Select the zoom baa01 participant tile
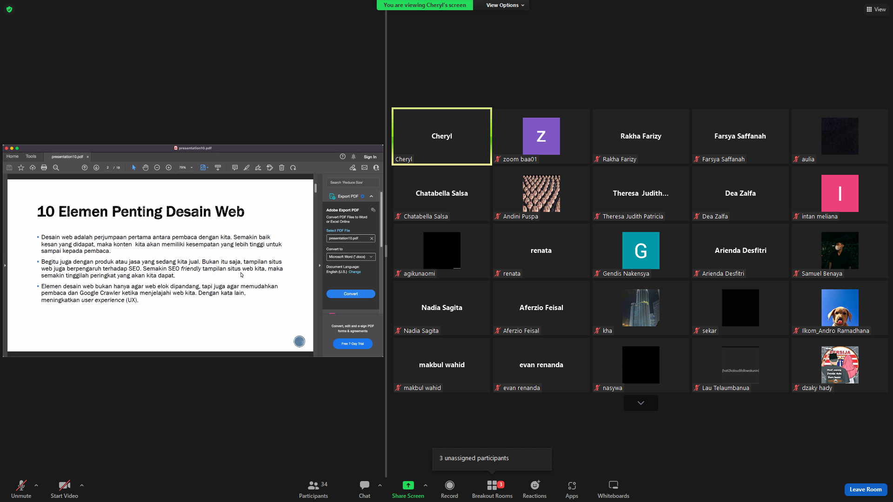 point(541,136)
